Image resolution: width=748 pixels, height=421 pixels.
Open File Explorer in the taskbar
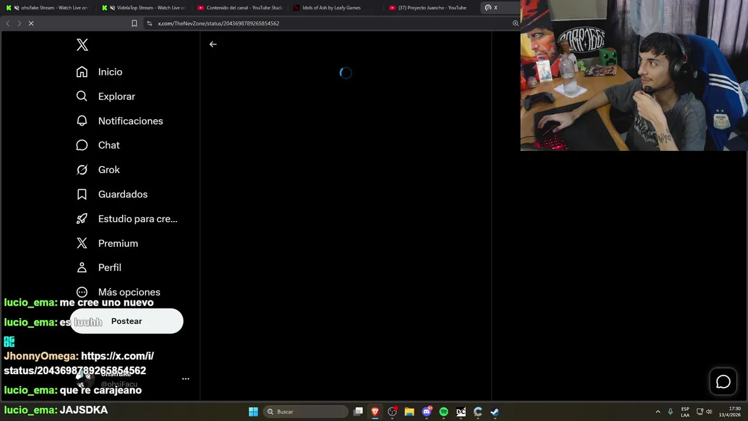tap(409, 412)
